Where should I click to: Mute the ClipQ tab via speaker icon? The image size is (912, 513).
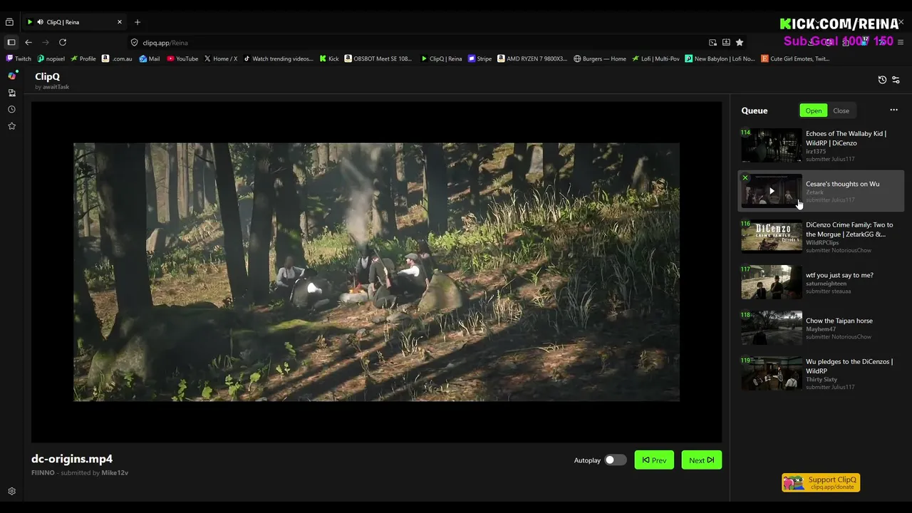[x=40, y=22]
